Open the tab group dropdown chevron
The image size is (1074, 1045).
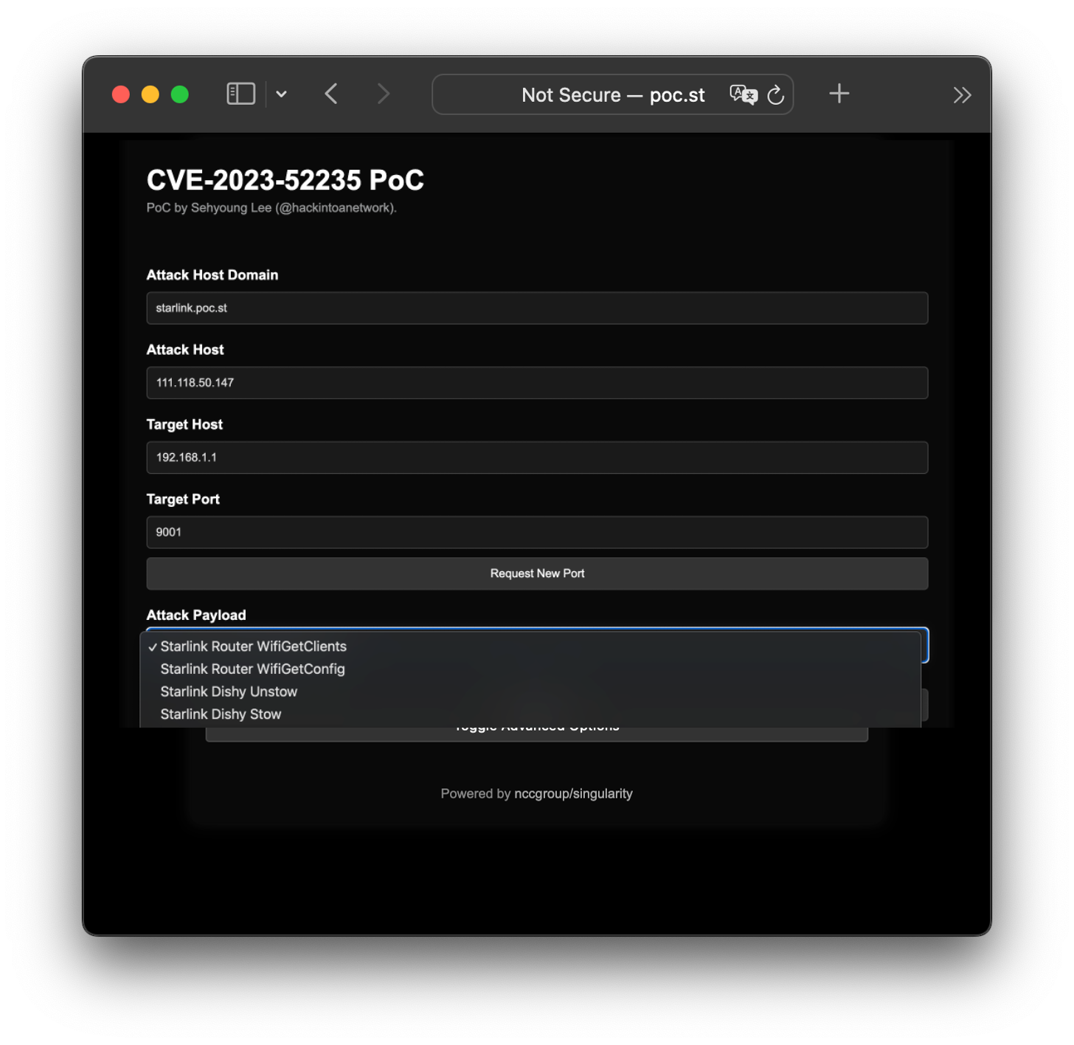(281, 94)
